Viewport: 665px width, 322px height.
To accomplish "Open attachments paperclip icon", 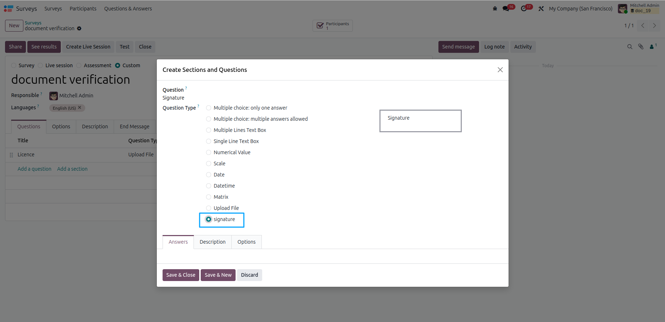I will pyautogui.click(x=641, y=47).
